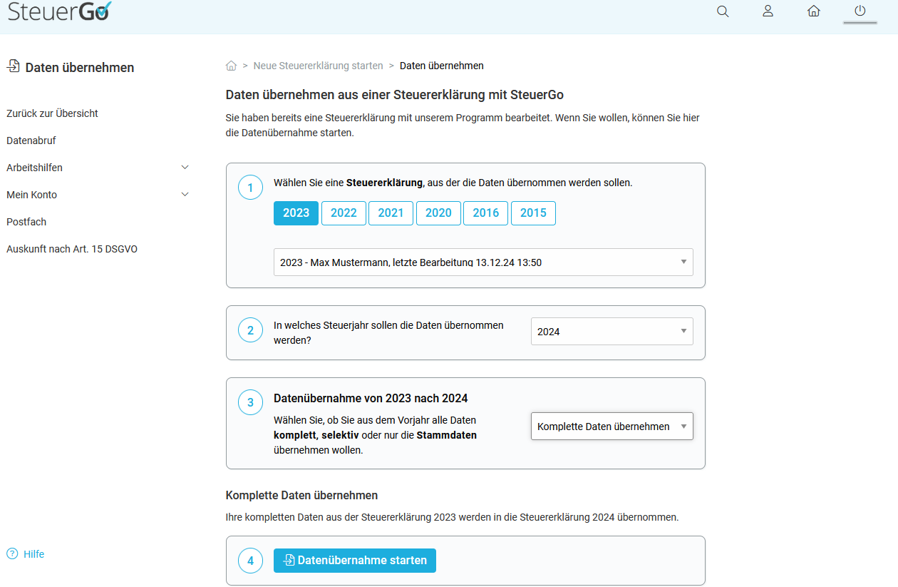Click the home icon in header

tap(814, 11)
